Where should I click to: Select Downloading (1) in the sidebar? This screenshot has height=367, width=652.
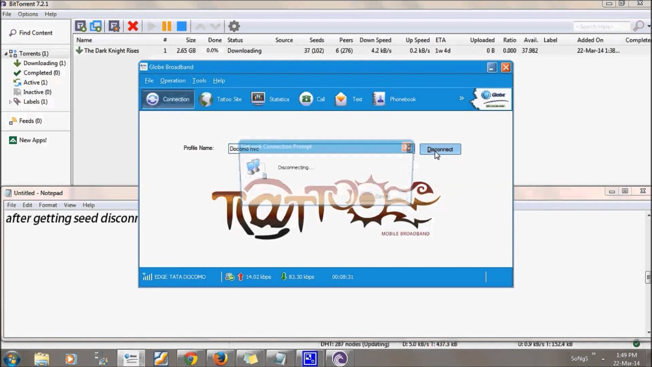(44, 63)
